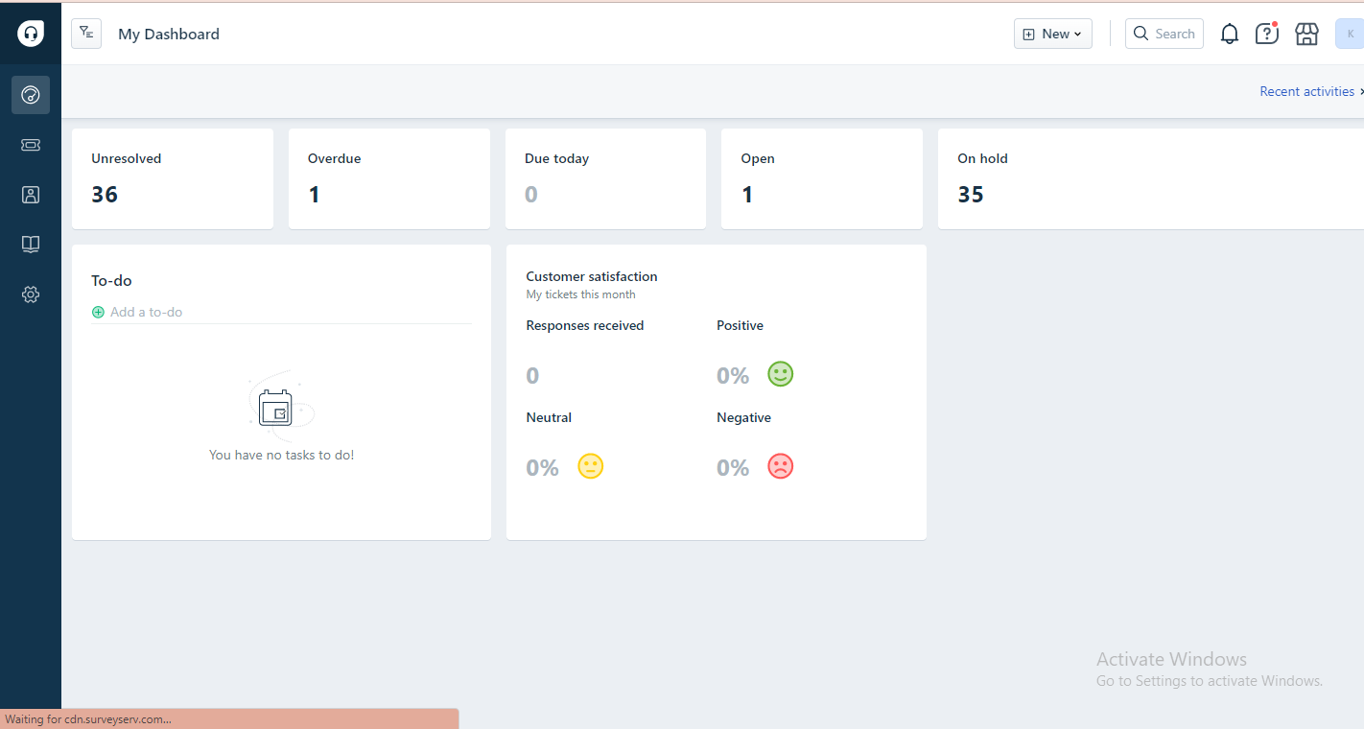Expand the New dropdown button
The height and width of the screenshot is (729, 1364).
[x=1053, y=34]
